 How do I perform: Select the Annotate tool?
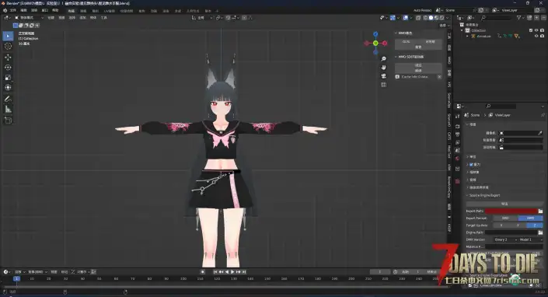coord(8,100)
